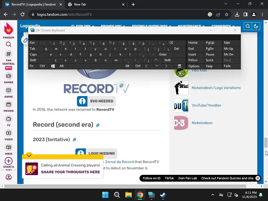Click the Start a Wiki plus icon
This screenshot has width=268, height=201.
9,161
